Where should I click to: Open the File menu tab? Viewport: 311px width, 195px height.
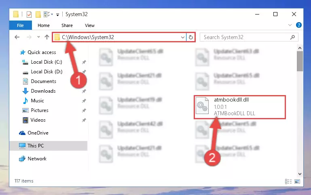21,25
